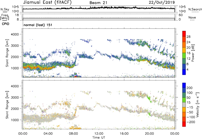Click the dotted line sample under "Nave"

pos(192,20)
